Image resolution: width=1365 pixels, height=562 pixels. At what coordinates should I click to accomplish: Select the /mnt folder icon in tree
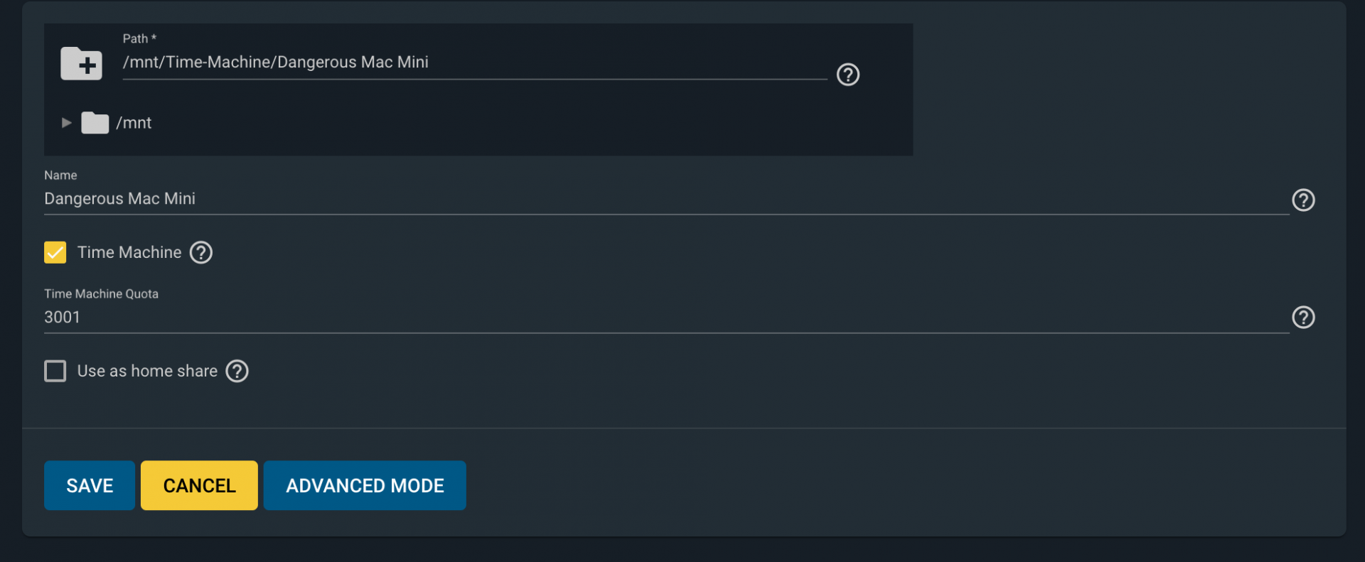click(95, 123)
